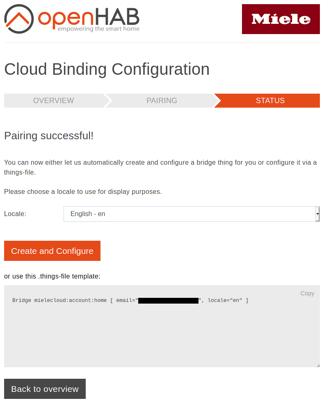This screenshot has height=403, width=324.
Task: Click the openHAB house logo icon
Action: pos(19,19)
